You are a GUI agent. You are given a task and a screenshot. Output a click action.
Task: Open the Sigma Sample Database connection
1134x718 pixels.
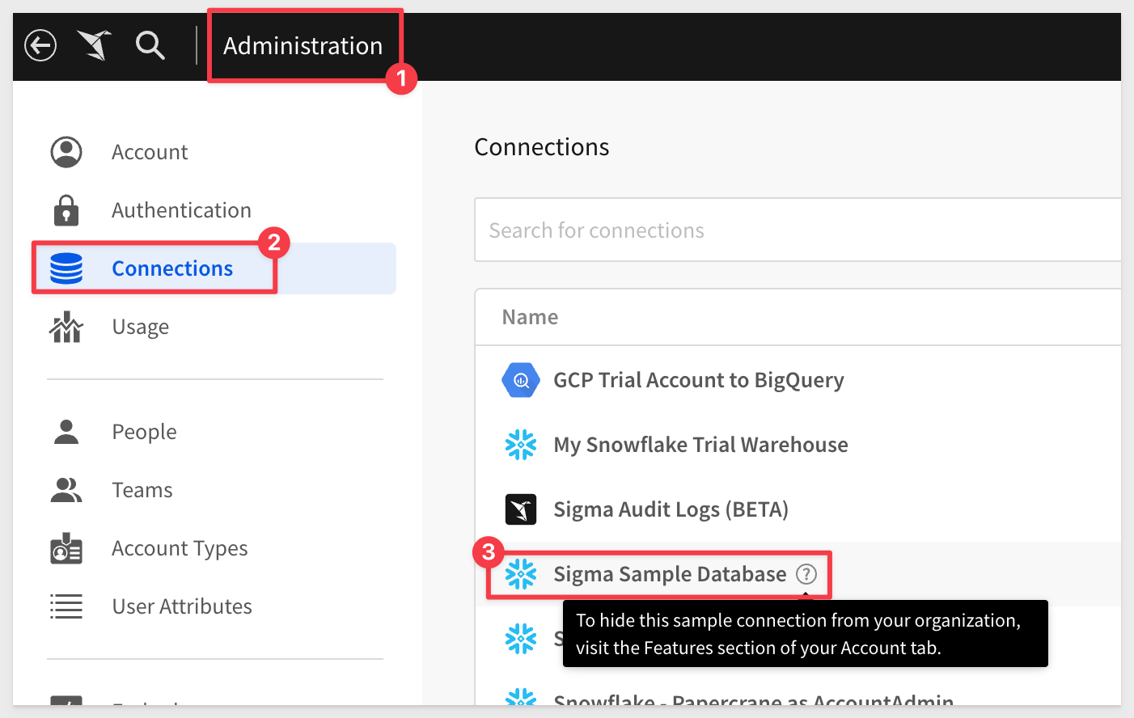pos(670,574)
